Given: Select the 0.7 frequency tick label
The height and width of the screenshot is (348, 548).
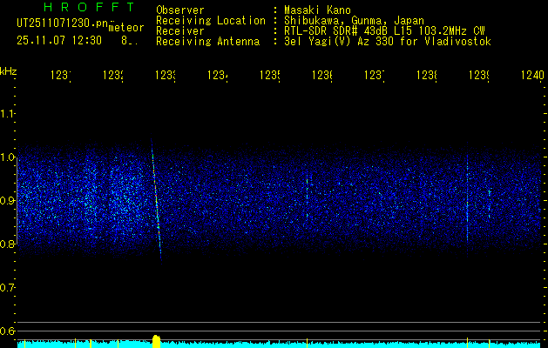Looking at the screenshot, I should 8,287.
